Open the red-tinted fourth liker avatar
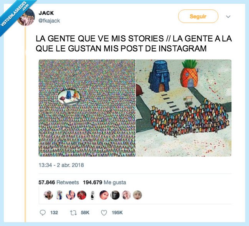This screenshot has height=226, width=249. click(x=82, y=195)
